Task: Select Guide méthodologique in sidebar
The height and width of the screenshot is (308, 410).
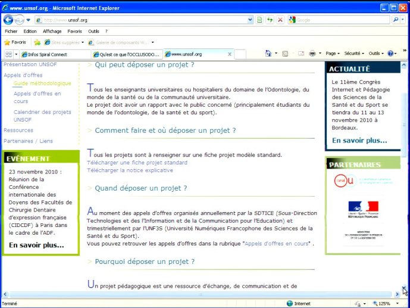Action: (42, 83)
